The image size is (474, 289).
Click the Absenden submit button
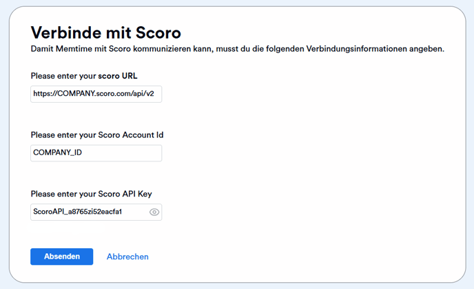coord(62,257)
